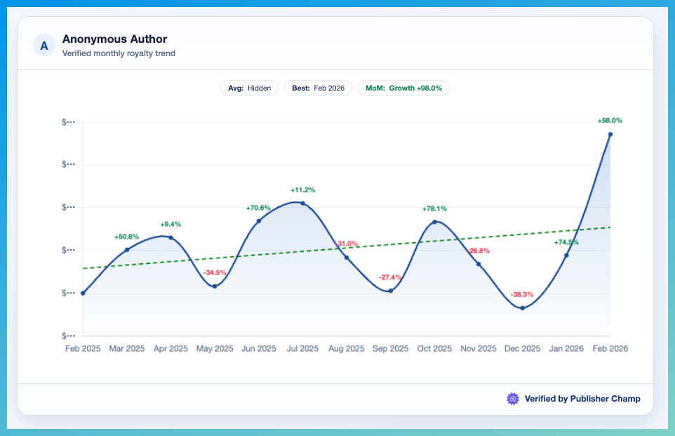Click the Anonymous Author avatar icon
Image resolution: width=675 pixels, height=436 pixels.
point(44,45)
